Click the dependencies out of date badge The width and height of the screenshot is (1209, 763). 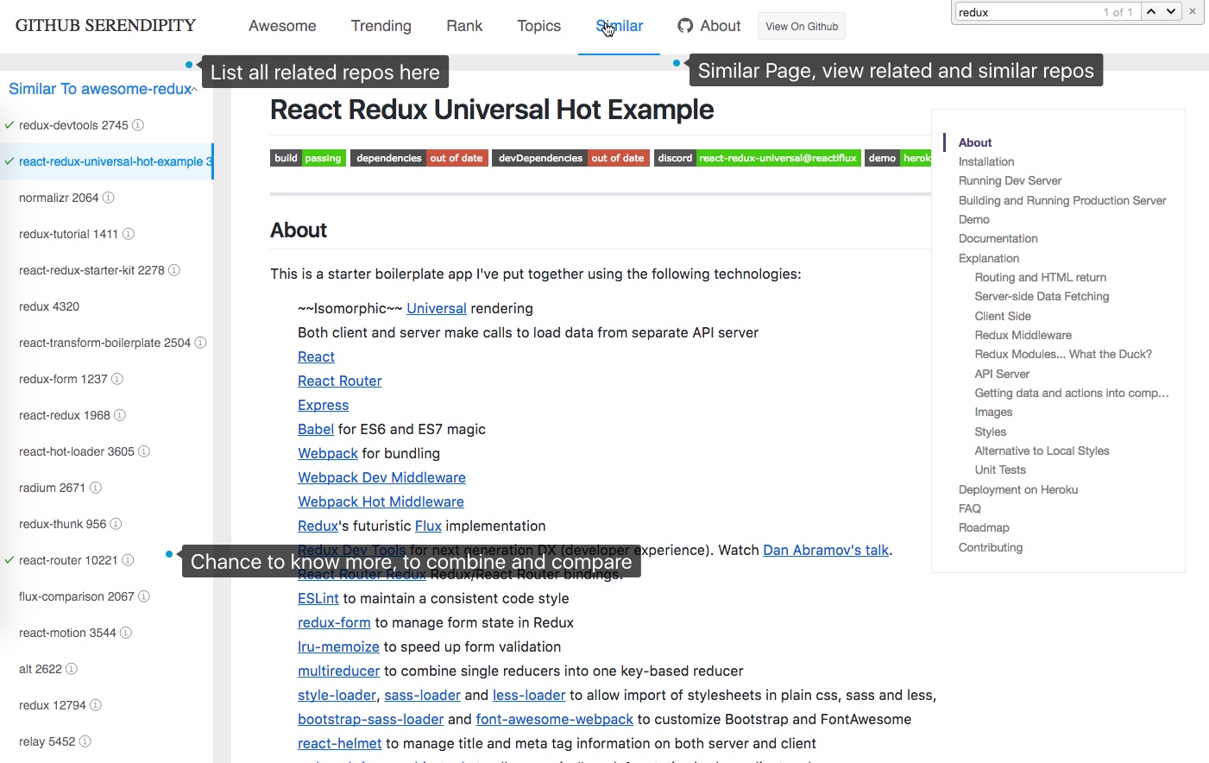tap(419, 158)
